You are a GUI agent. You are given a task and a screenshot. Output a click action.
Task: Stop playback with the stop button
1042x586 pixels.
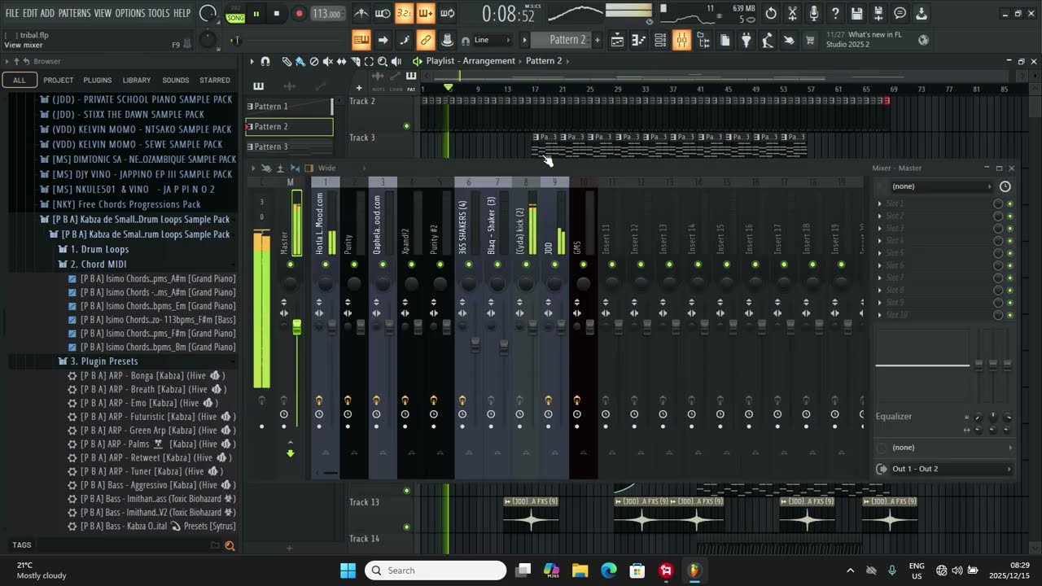277,14
